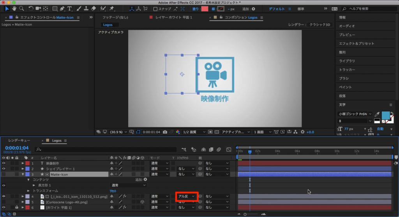
Task: Click the red 塗り fill color swatch
Action: tap(205, 9)
